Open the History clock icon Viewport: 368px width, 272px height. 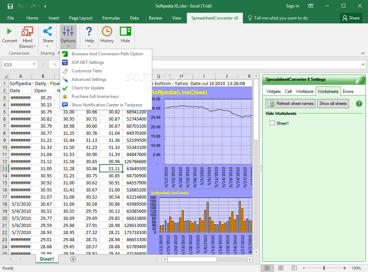pos(107,31)
